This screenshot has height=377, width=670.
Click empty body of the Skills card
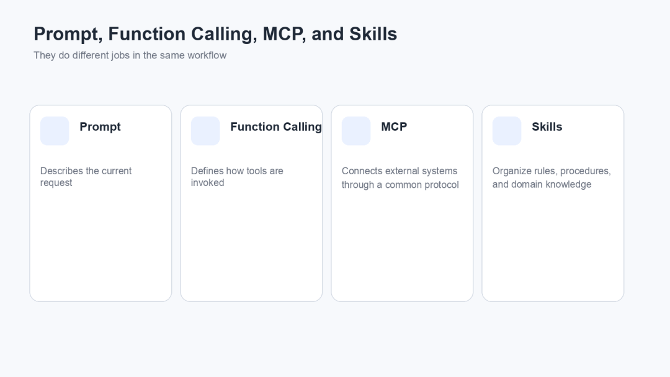(x=553, y=243)
